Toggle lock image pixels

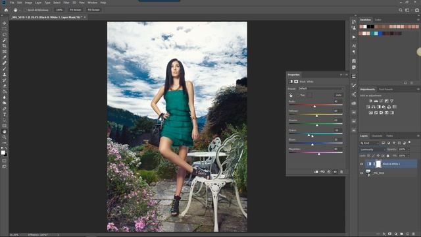(x=373, y=155)
